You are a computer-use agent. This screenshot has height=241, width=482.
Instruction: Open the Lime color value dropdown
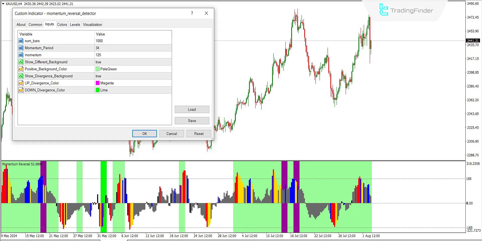coord(133,90)
